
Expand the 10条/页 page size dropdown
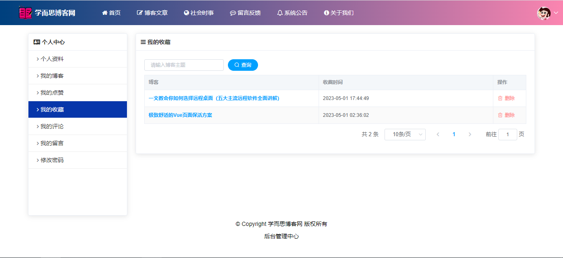click(405, 135)
